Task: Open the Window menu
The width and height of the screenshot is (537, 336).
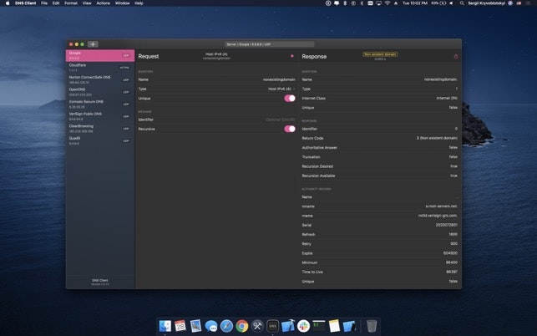Action: point(122,3)
